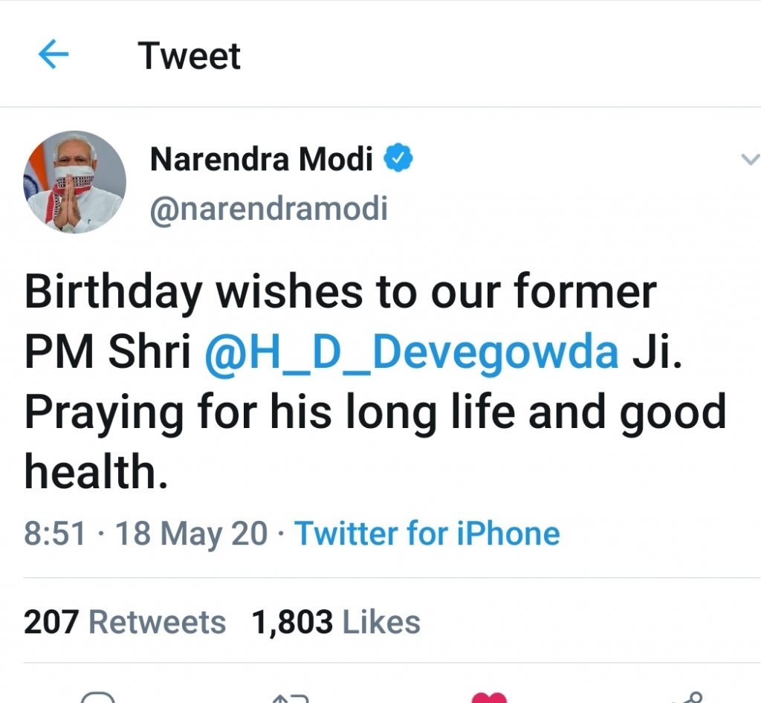Image resolution: width=761 pixels, height=703 pixels.
Task: Click the 8:51 time stamp
Action: [54, 534]
